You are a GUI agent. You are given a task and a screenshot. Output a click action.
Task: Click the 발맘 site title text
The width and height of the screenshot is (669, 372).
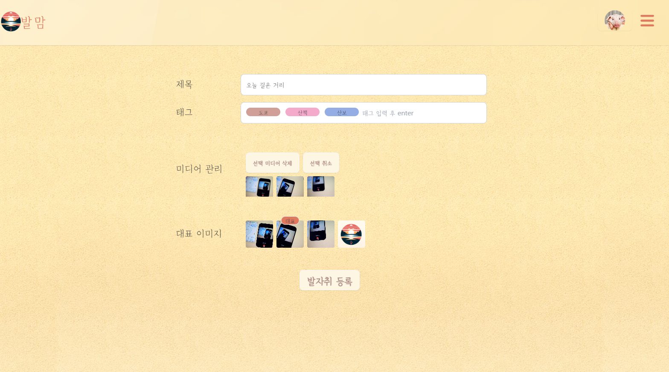tap(33, 22)
